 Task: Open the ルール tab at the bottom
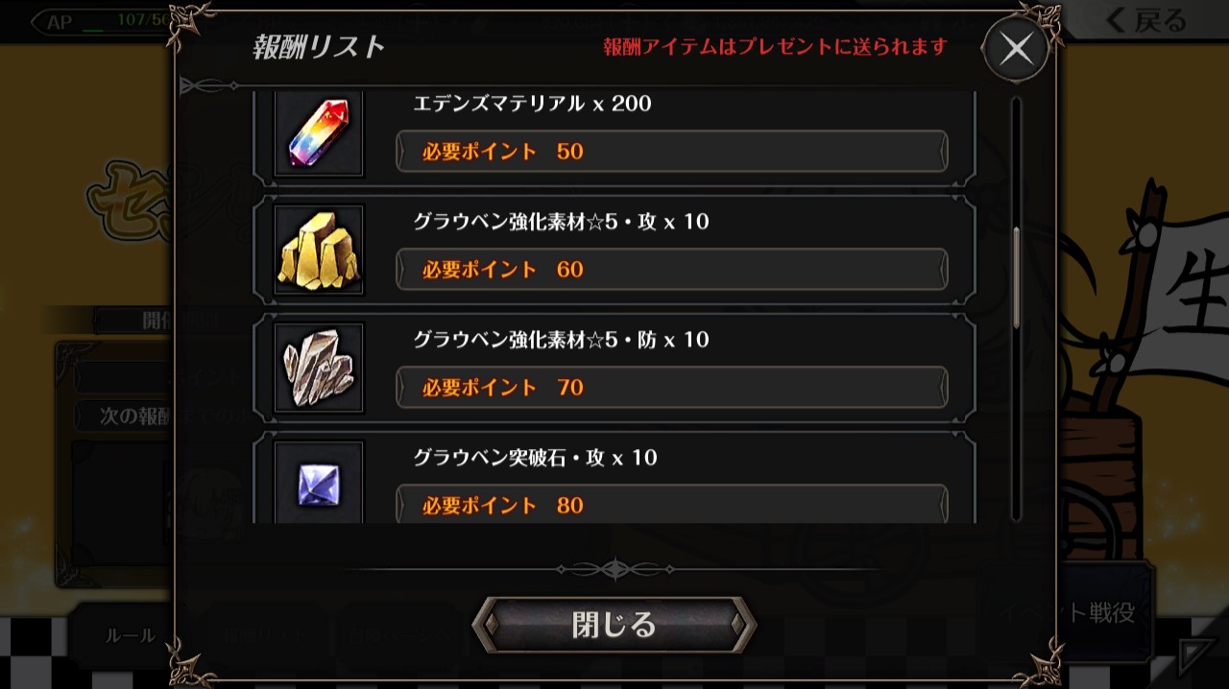[130, 636]
